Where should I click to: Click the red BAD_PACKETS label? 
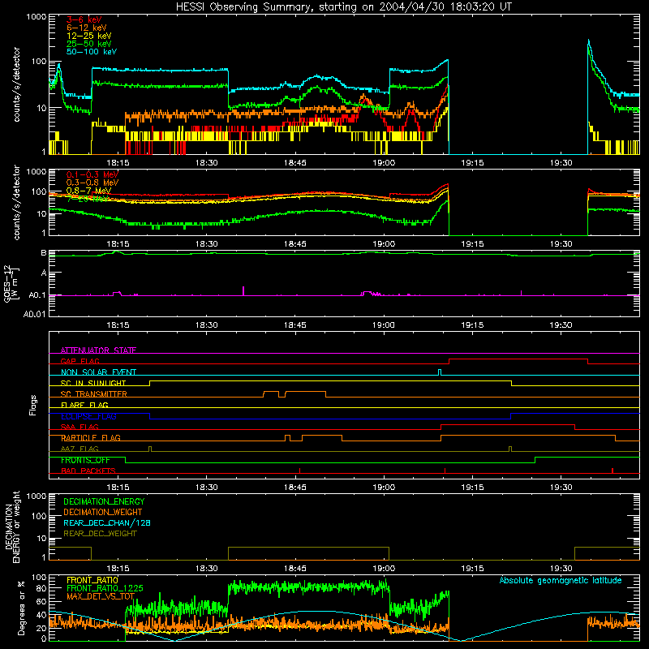point(88,471)
